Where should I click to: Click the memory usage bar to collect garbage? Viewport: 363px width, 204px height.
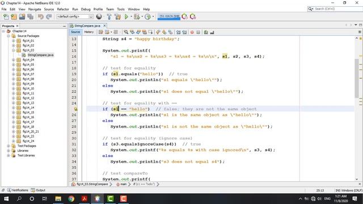click(x=169, y=16)
